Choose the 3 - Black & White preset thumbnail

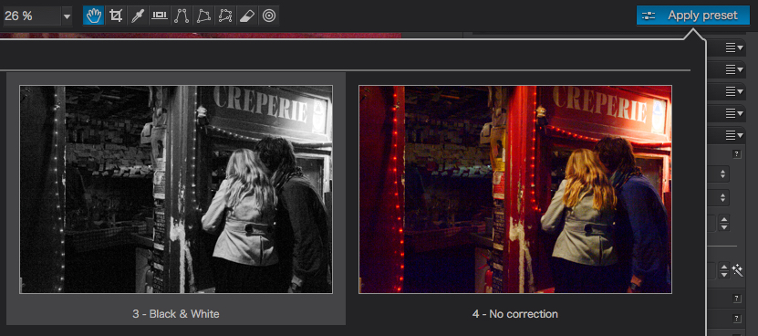pos(176,189)
